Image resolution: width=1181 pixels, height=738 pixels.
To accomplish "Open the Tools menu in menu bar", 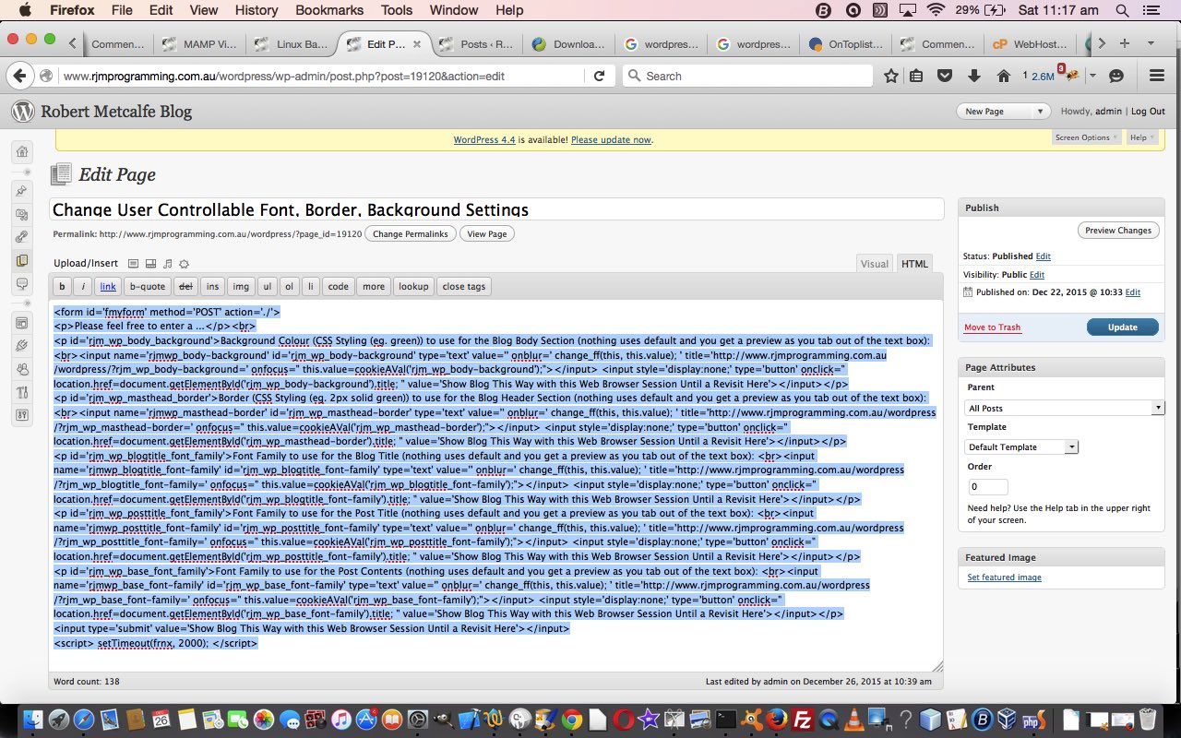I will tap(397, 10).
